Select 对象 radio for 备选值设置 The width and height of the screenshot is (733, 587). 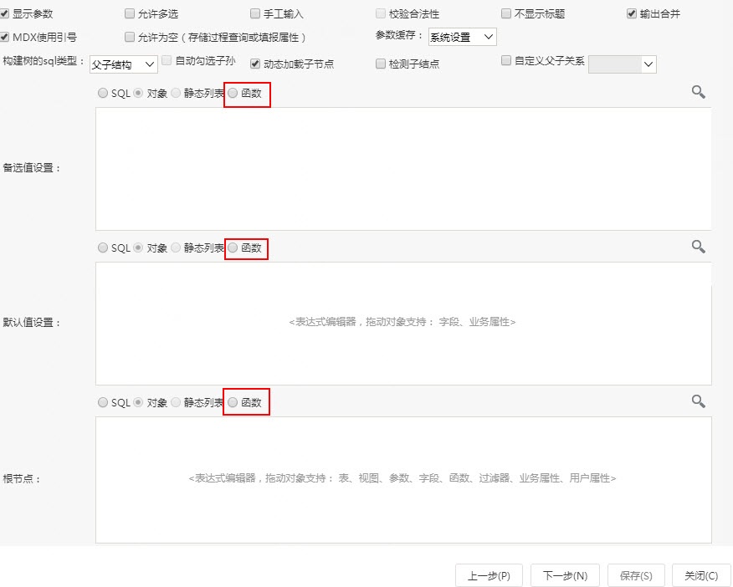(x=138, y=93)
